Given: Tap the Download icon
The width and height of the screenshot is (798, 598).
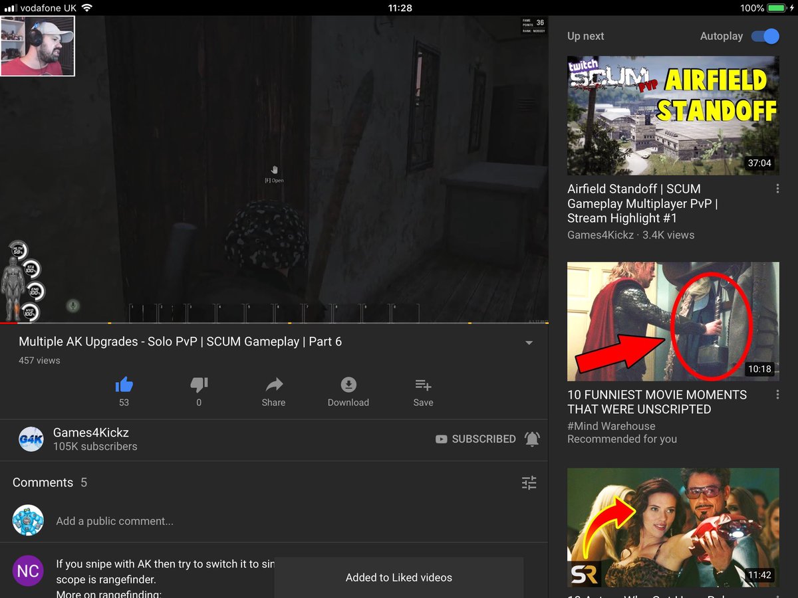Looking at the screenshot, I should pyautogui.click(x=348, y=384).
